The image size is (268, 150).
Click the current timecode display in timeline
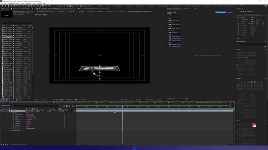click(5, 105)
